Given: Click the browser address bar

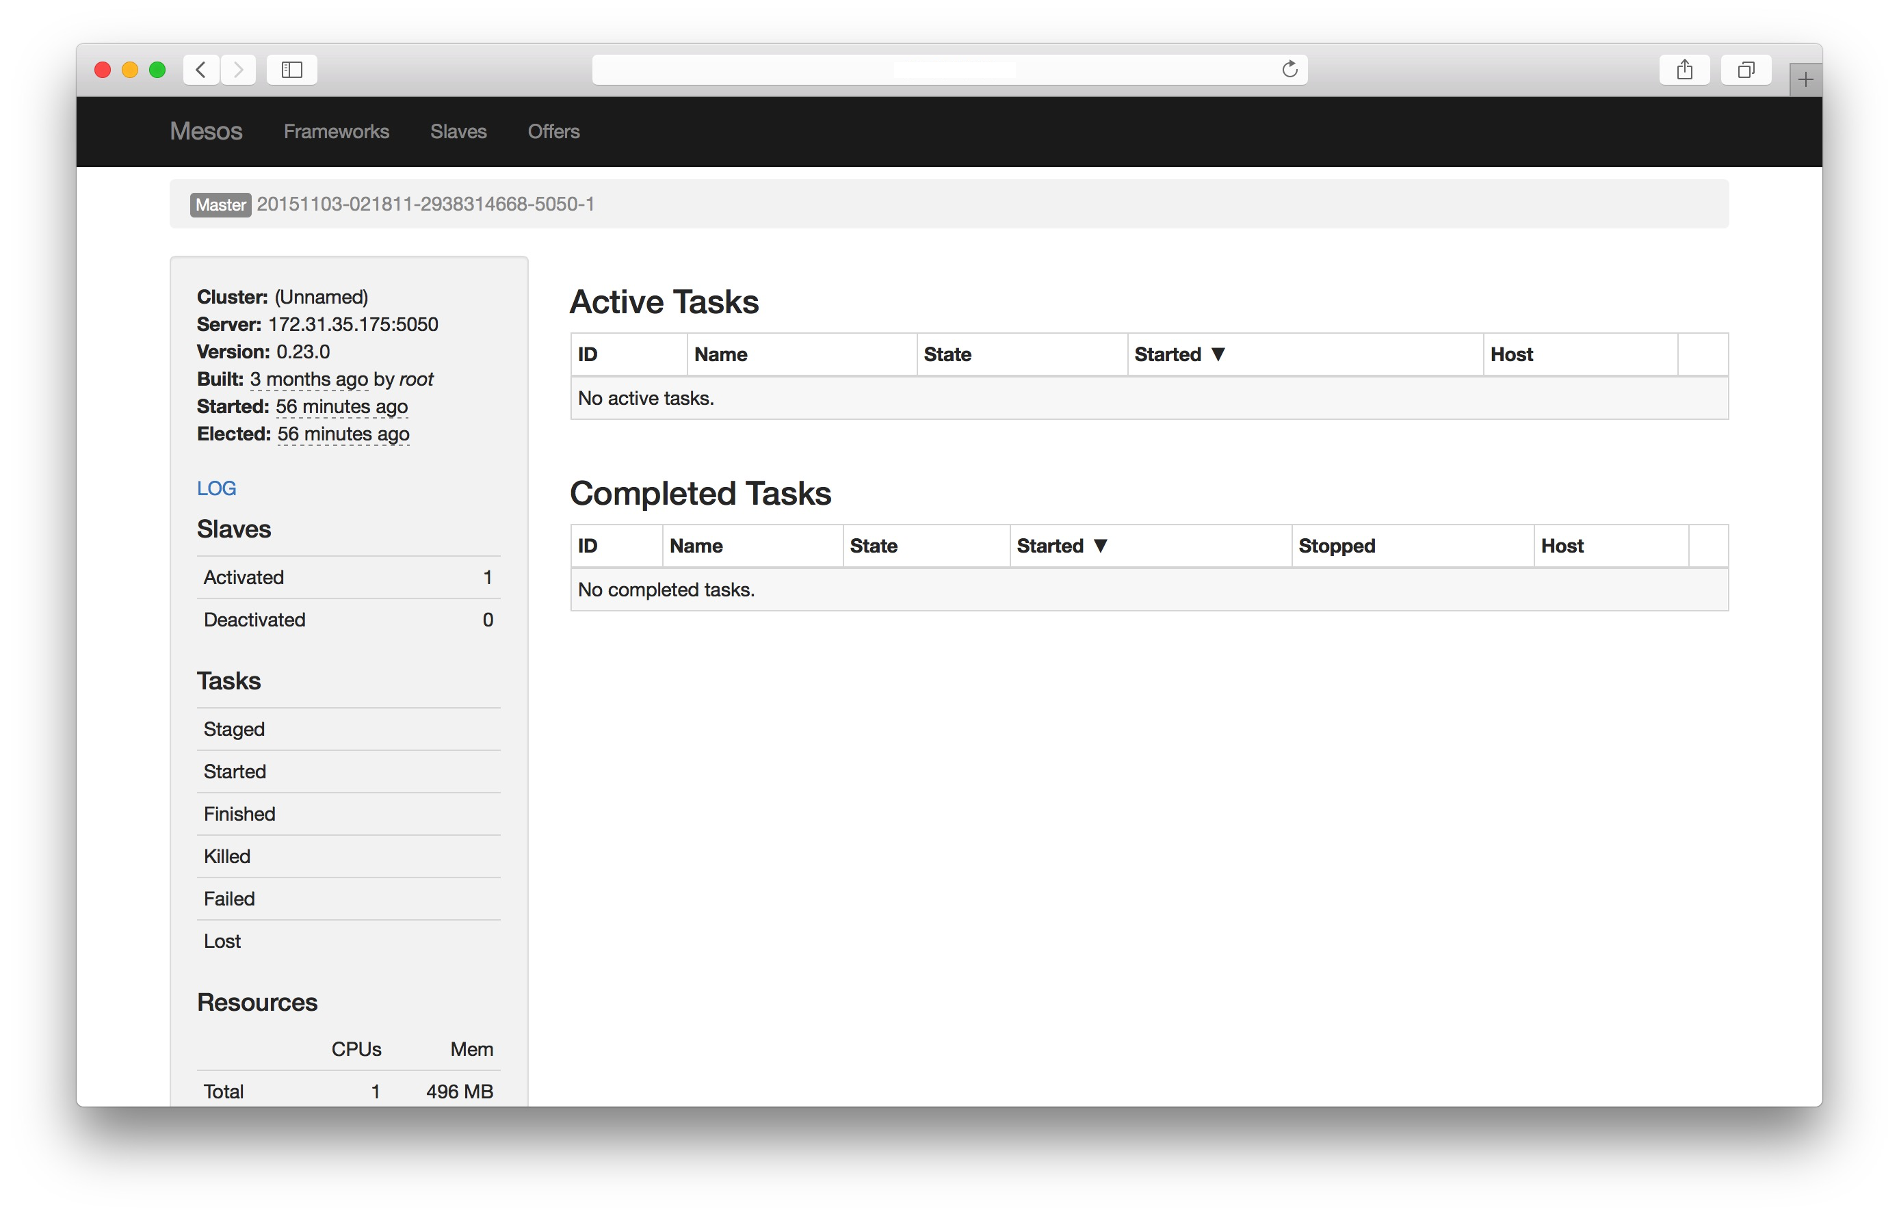Looking at the screenshot, I should [x=949, y=70].
